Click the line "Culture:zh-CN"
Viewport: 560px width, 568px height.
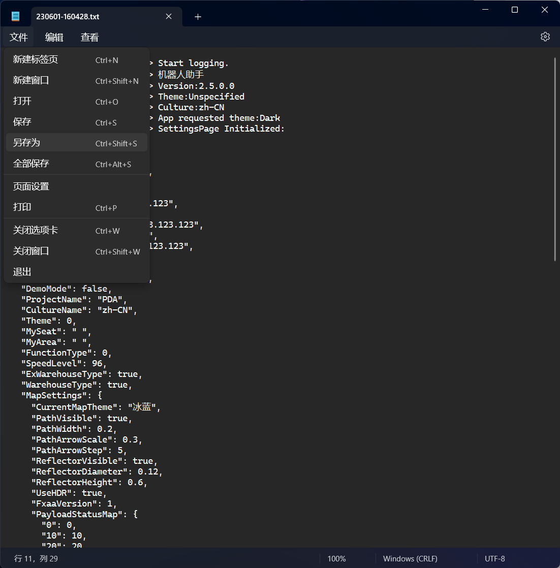coord(191,107)
